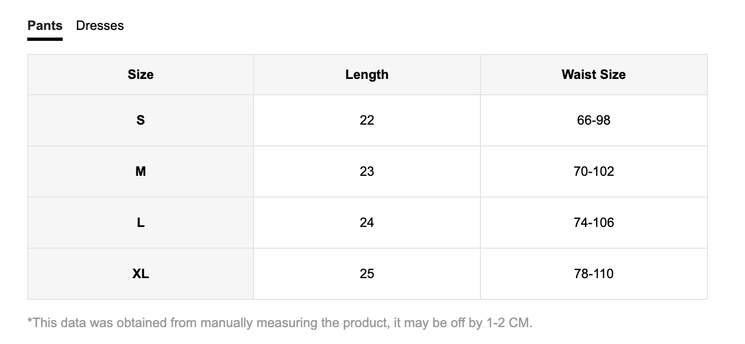
Task: Click the length value 22 cell
Action: (x=367, y=120)
